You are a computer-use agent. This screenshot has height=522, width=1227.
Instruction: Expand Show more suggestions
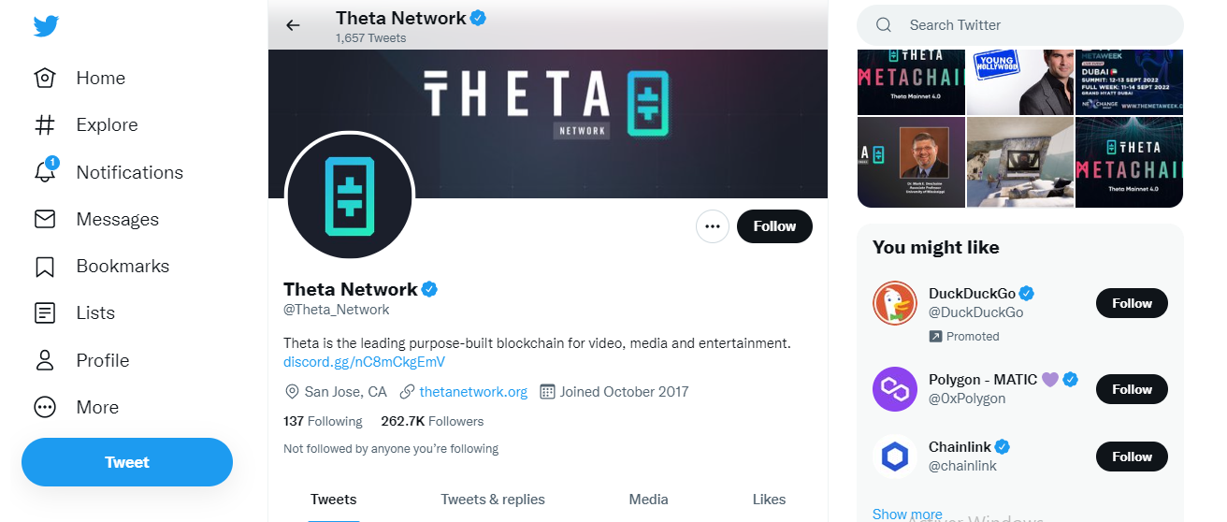pos(907,514)
